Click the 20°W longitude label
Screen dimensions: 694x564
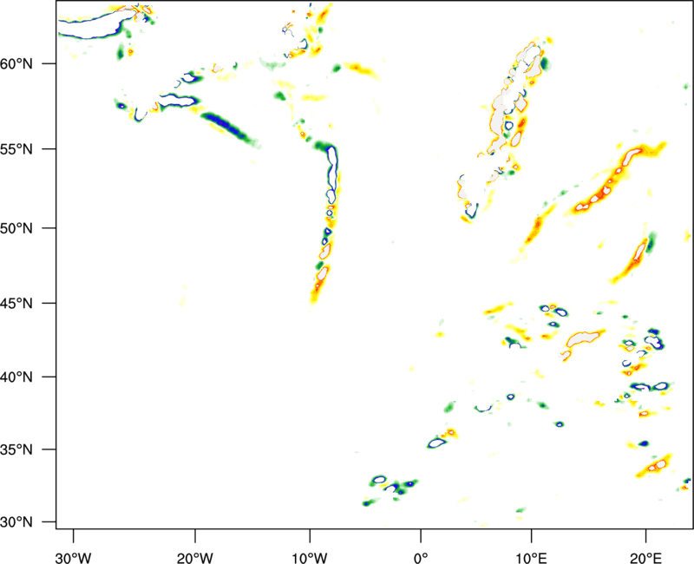point(194,558)
